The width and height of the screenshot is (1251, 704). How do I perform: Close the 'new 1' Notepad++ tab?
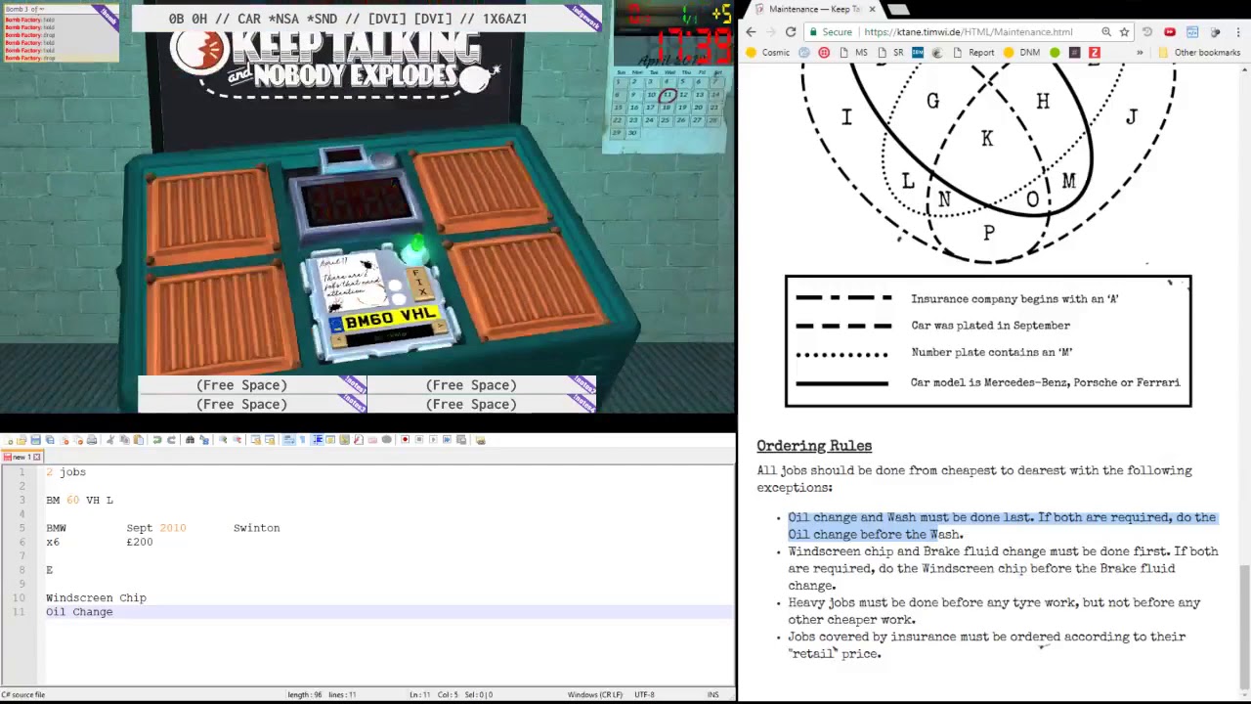point(37,457)
